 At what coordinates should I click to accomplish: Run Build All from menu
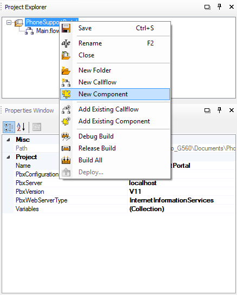[115, 160]
